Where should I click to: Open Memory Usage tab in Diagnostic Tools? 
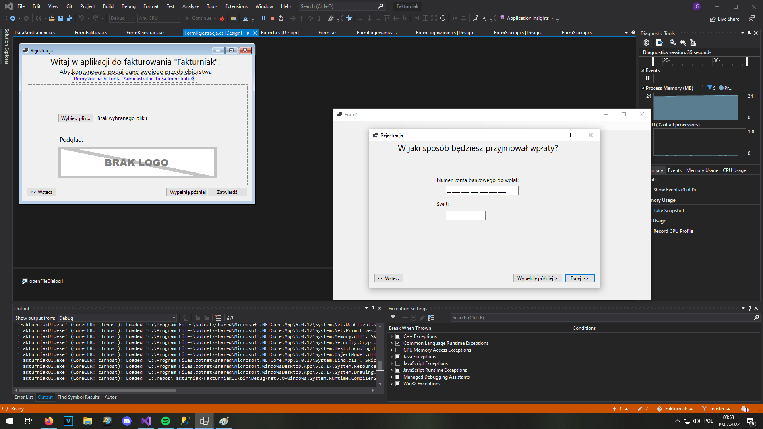[x=702, y=170]
